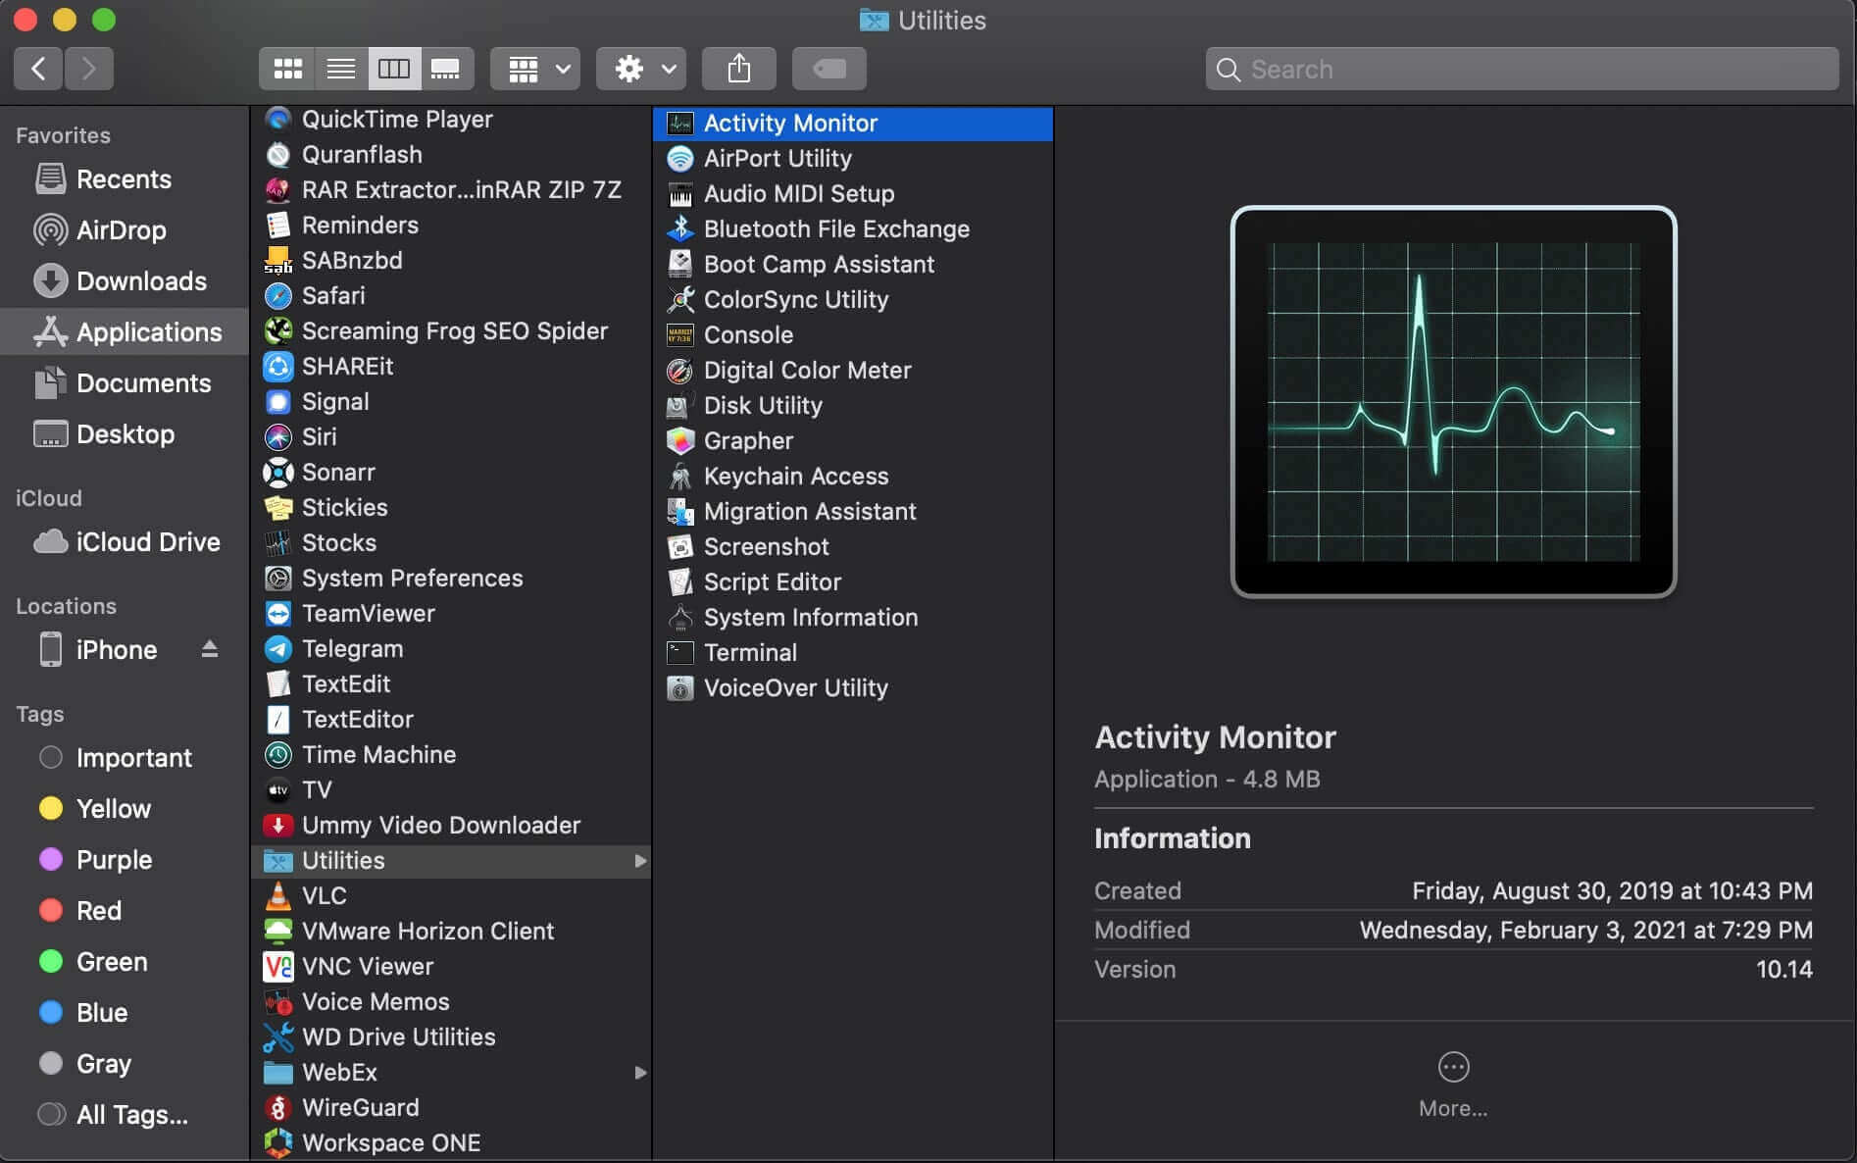The height and width of the screenshot is (1163, 1857).
Task: Click the forward navigation arrow
Action: 89,69
